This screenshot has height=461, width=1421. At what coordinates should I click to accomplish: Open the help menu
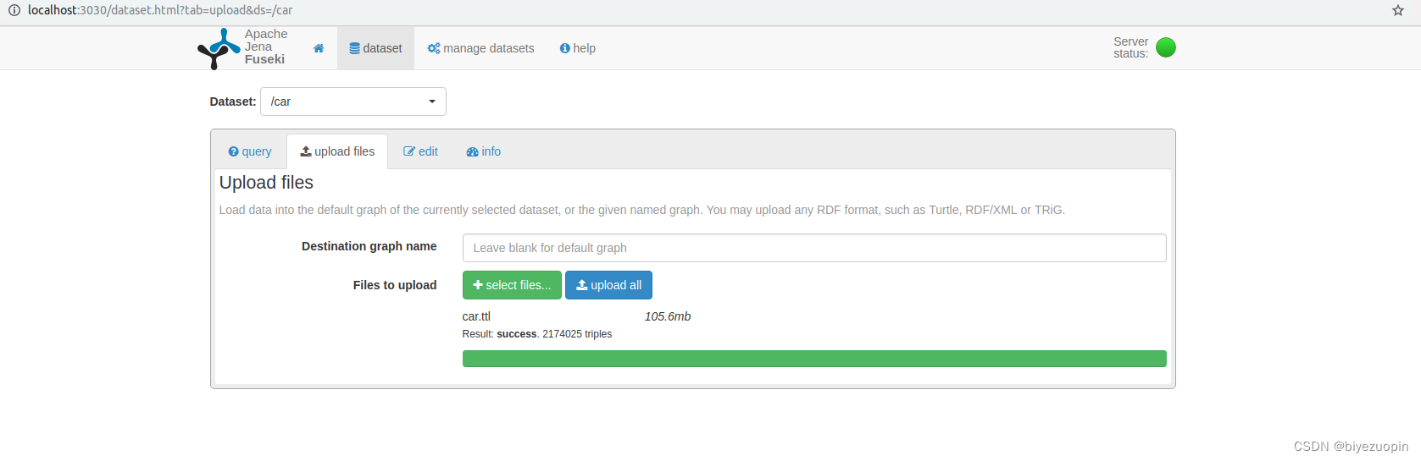click(578, 48)
